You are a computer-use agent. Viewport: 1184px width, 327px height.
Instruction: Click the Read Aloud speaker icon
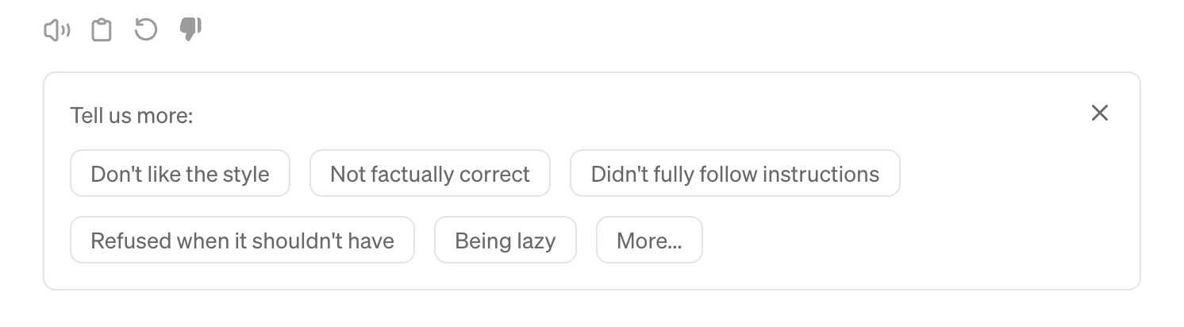[56, 31]
